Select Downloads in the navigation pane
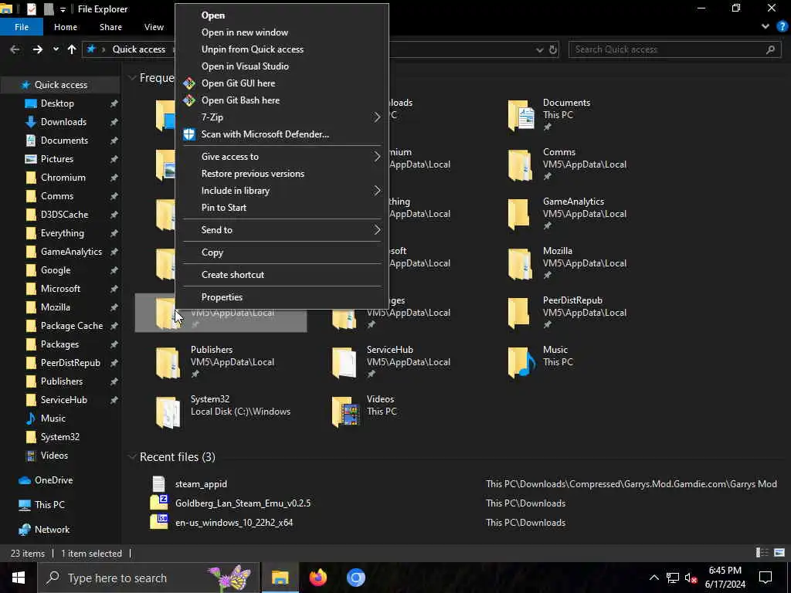 [63, 122]
